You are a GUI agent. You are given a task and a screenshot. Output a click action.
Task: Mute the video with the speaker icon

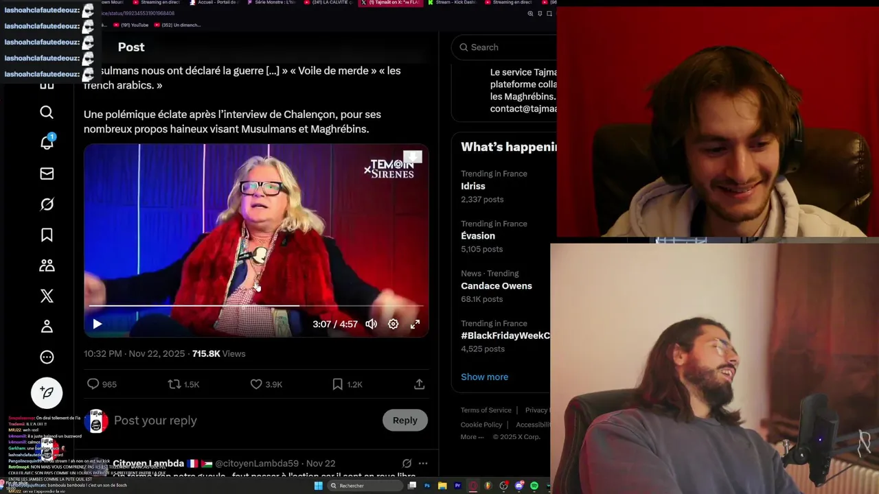pos(371,324)
